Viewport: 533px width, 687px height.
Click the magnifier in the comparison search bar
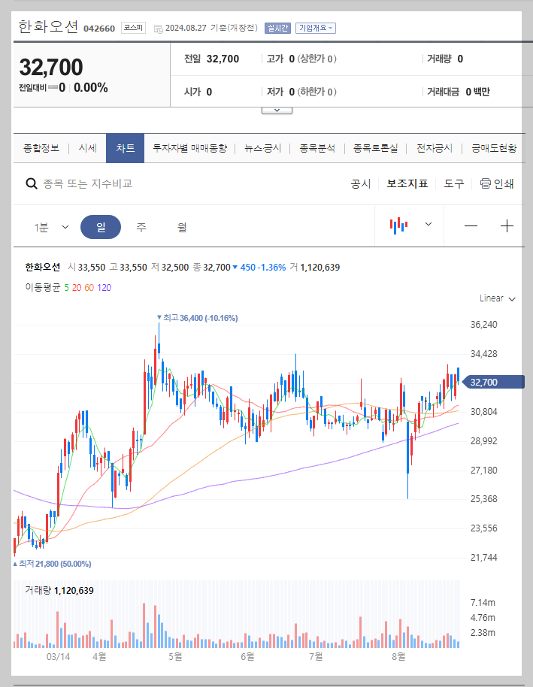pos(31,183)
